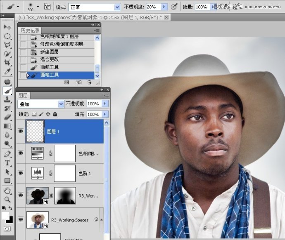
Task: Reset default foreground and background colors
Action: point(4,208)
